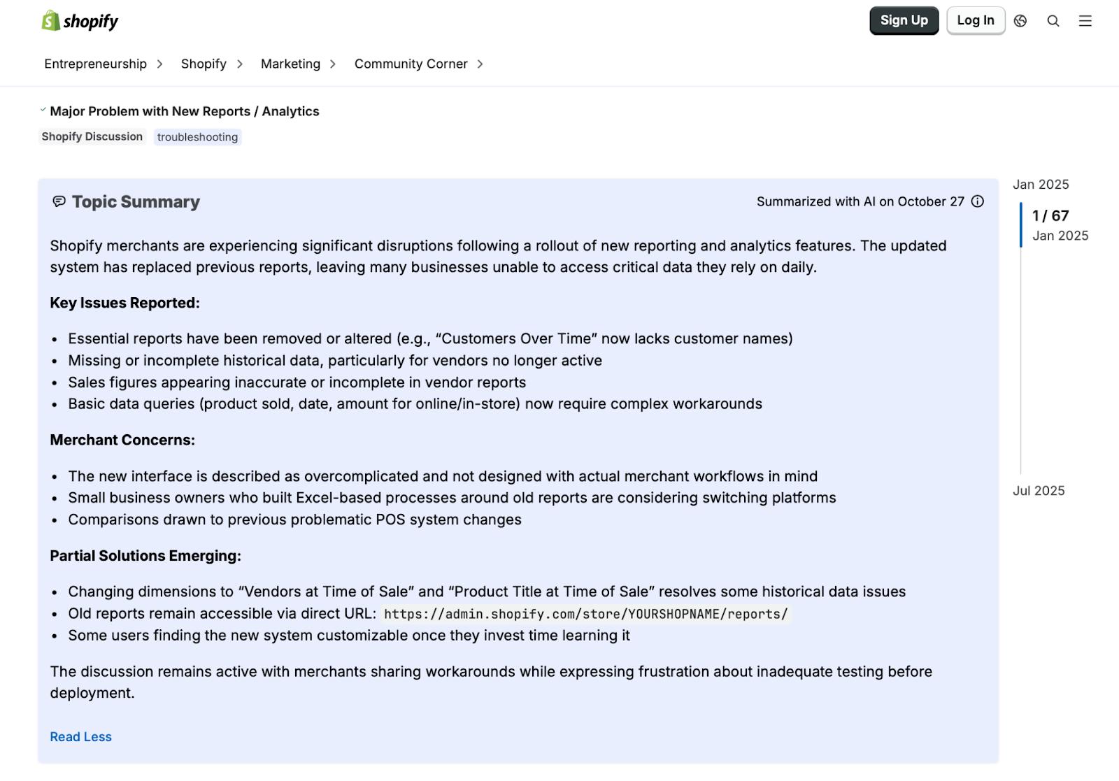Expand the chevron after Community Corner
1119x781 pixels.
click(480, 64)
